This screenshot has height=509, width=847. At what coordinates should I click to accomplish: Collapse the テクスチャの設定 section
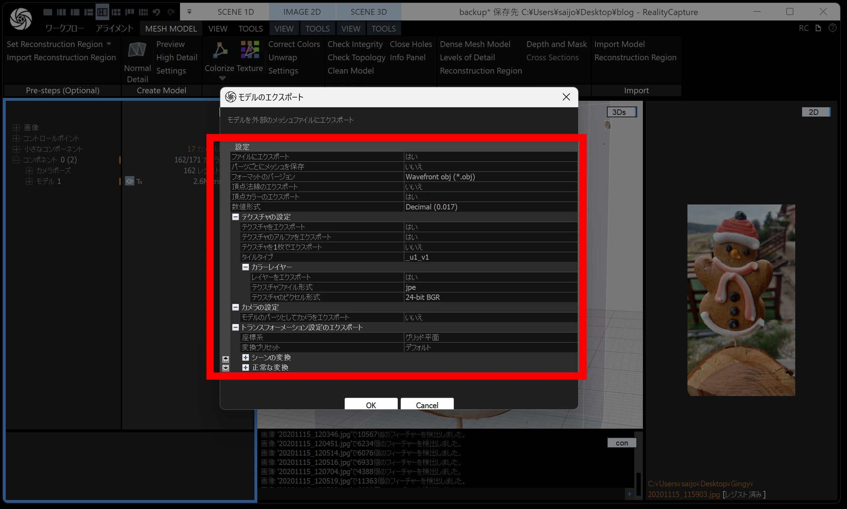coord(235,217)
